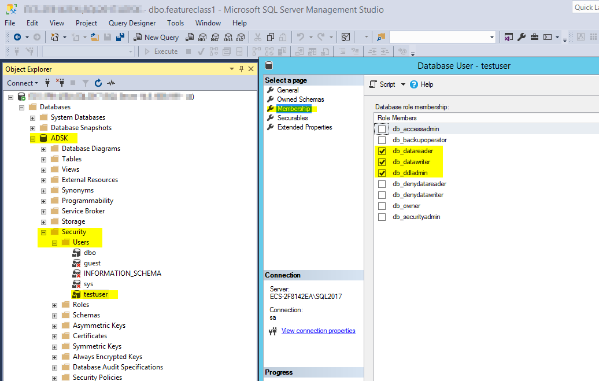Screen dimensions: 599x381
Task: Collapse the Security folder node
Action: tap(43, 232)
